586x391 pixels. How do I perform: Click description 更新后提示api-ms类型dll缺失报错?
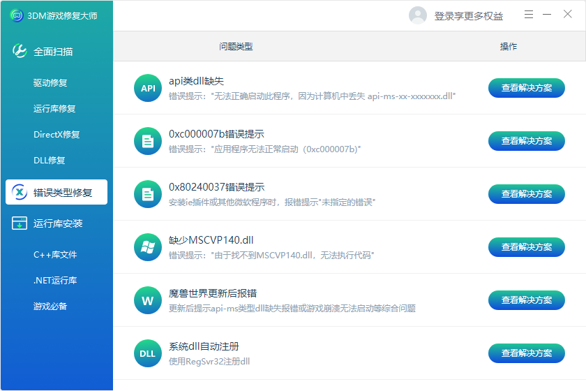[x=292, y=309]
